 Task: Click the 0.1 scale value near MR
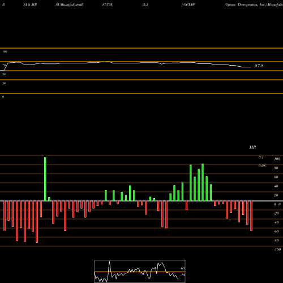pyautogui.click(x=261, y=157)
